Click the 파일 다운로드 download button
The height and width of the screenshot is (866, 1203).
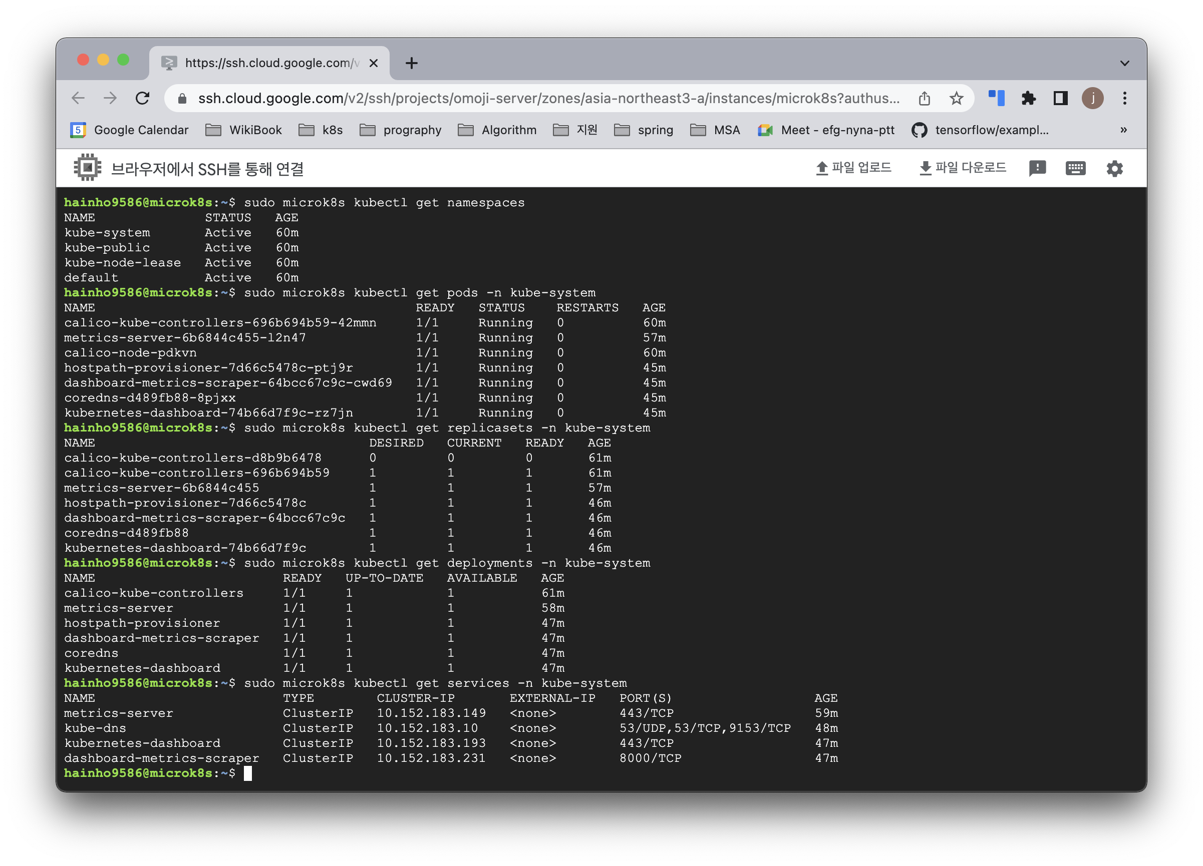click(962, 168)
